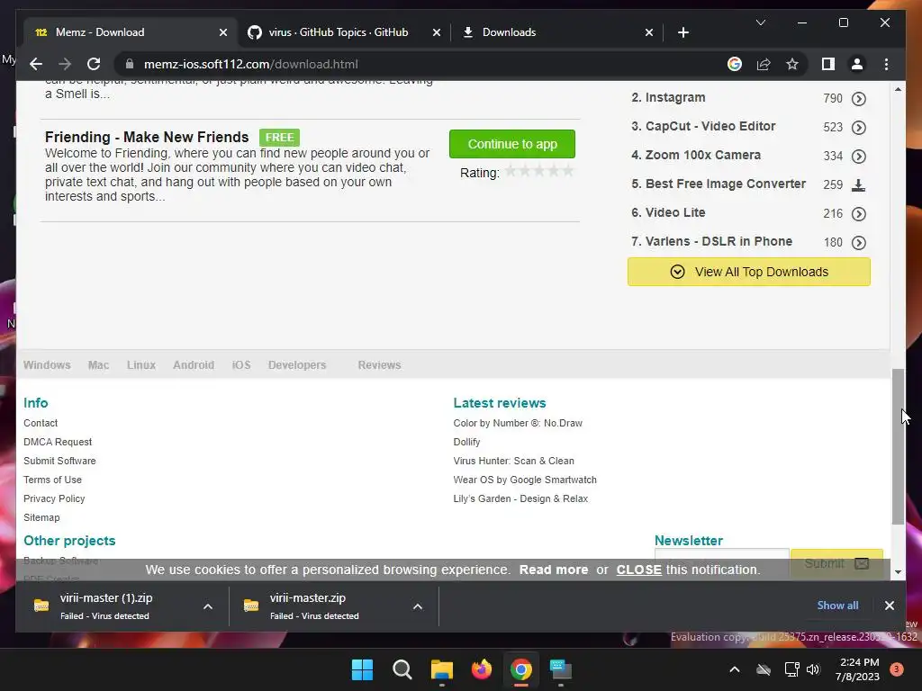Click Show all downloads link
Viewport: 922px width, 691px height.
[837, 606]
